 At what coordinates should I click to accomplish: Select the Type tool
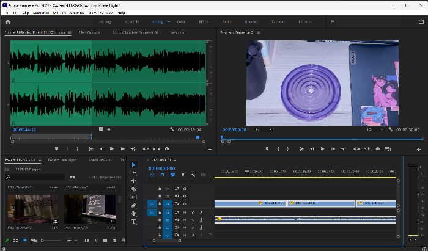click(x=133, y=221)
